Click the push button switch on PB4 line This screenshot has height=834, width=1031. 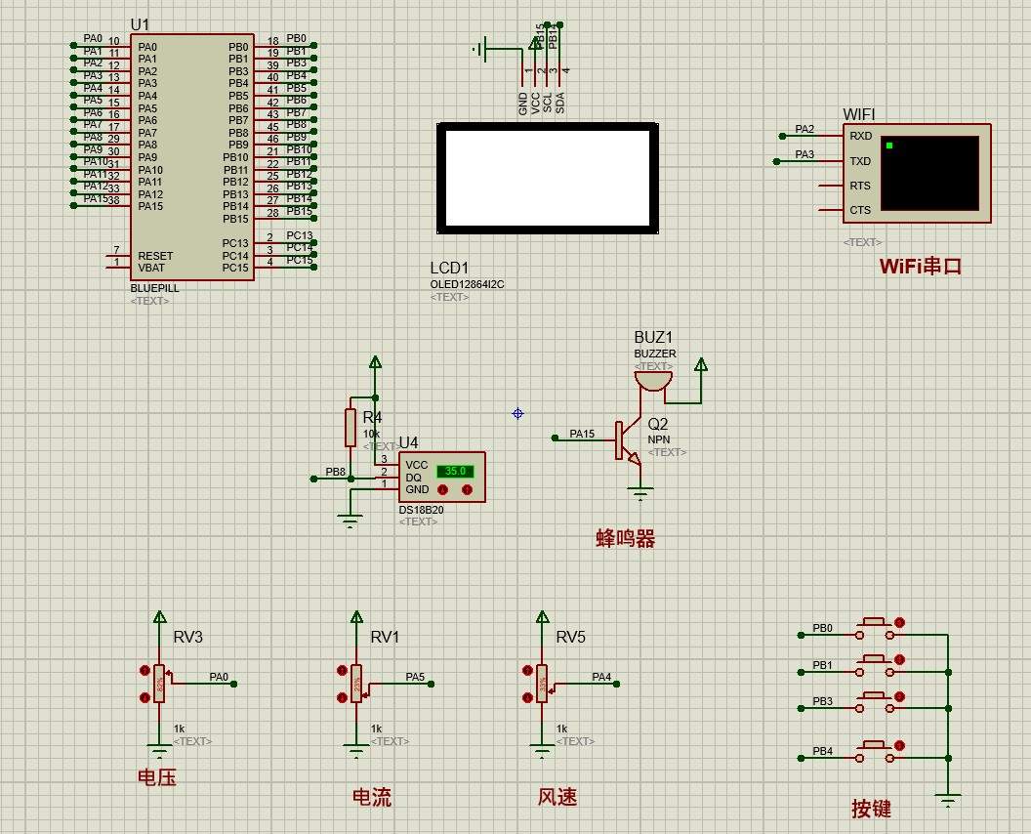coord(875,752)
